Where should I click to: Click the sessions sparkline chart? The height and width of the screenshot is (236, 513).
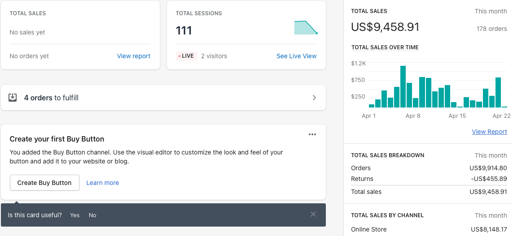[x=306, y=28]
